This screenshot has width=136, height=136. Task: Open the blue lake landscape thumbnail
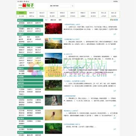(54, 58)
